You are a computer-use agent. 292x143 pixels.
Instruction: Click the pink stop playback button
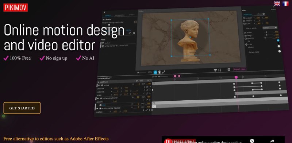coord(175,76)
